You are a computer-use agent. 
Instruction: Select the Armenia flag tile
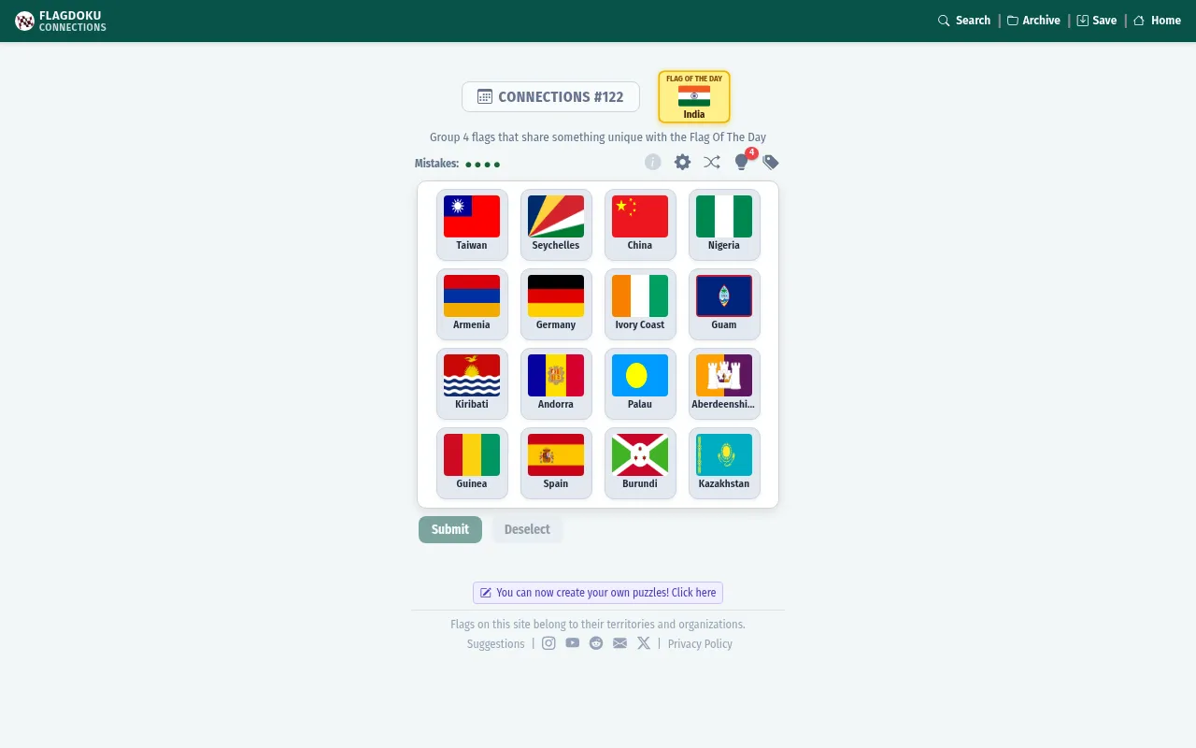472,304
